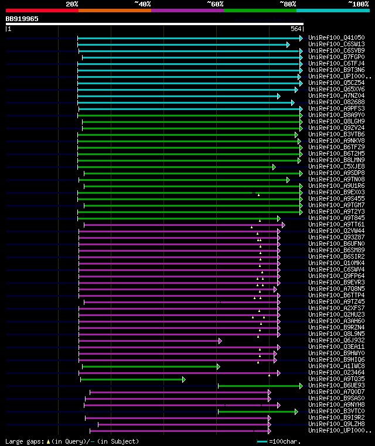This screenshot has height=446, width=375.
Task: Open the UniRef100_B9EX03 label
Action: click(336, 193)
